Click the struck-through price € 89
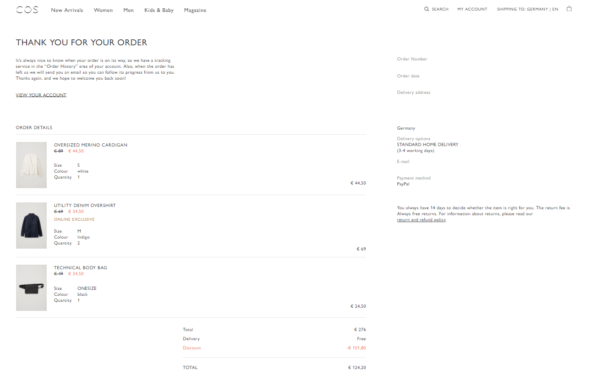Viewport: 598px width, 375px height. [59, 151]
